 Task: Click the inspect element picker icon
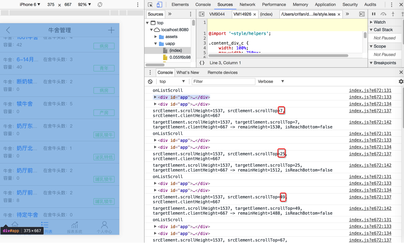(150, 4)
